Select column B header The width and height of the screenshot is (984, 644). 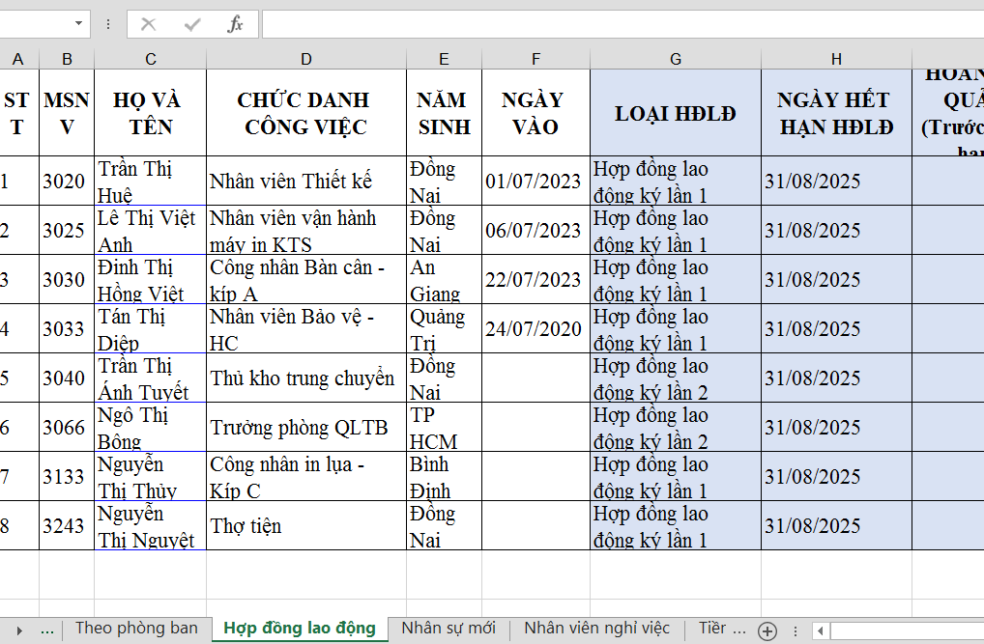[67, 60]
